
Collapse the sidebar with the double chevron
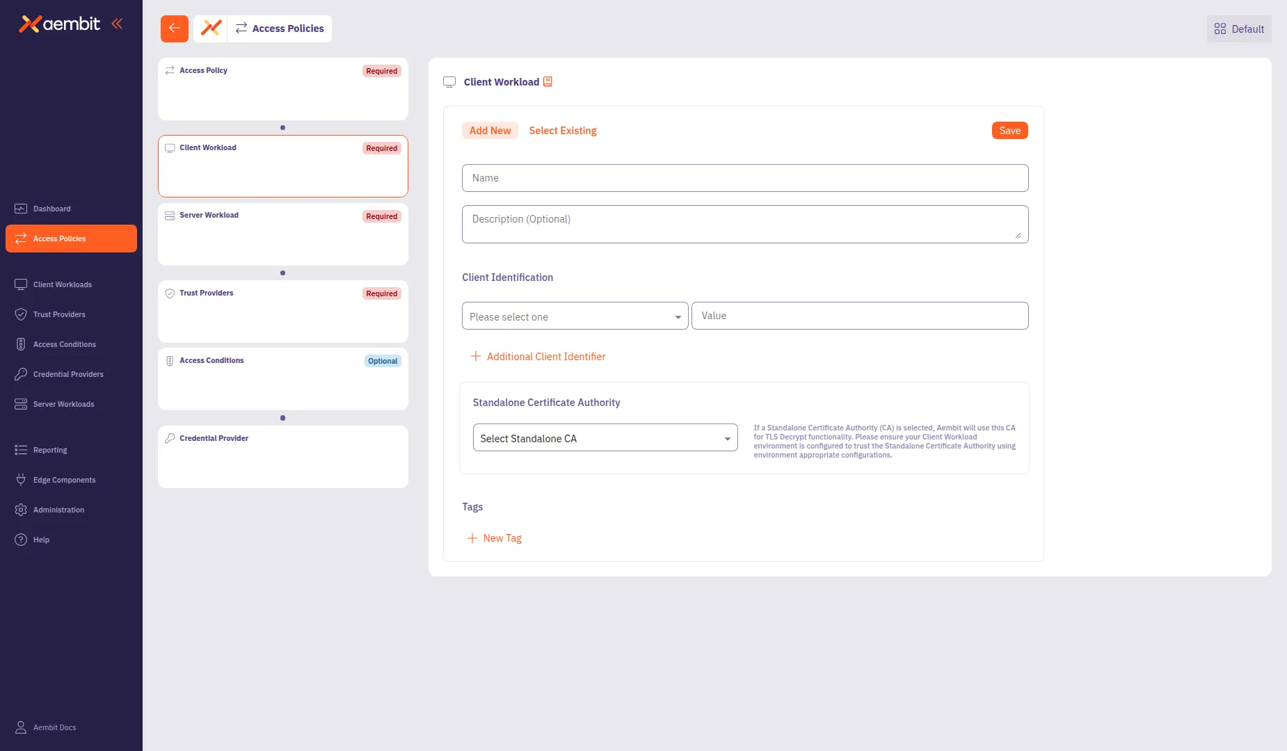116,23
